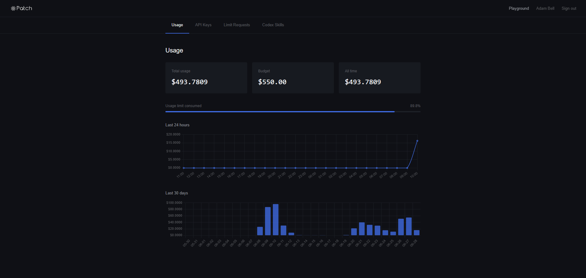Click the $20.0000 axis label on the 24-hour chart
This screenshot has height=278, width=586.
(x=173, y=135)
